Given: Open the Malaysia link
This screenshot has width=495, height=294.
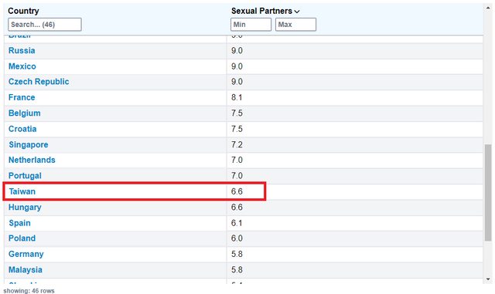Looking at the screenshot, I should 26,270.
